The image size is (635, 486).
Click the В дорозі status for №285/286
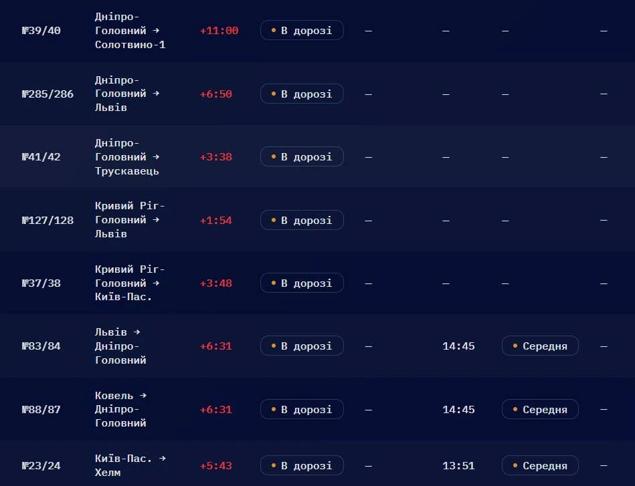pyautogui.click(x=302, y=94)
